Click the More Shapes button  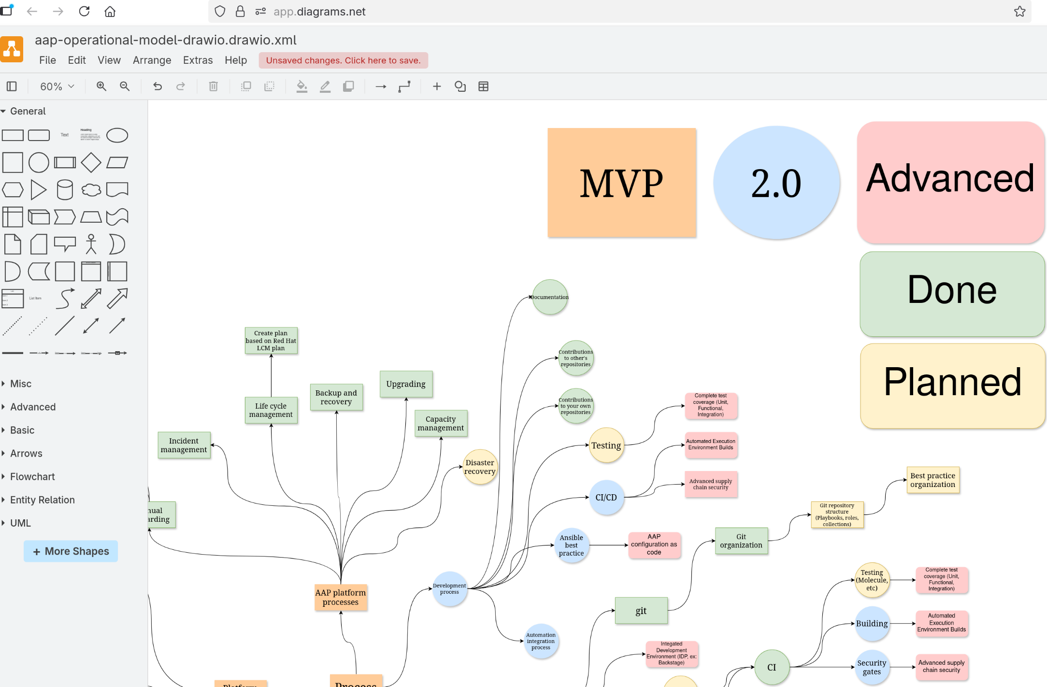pos(71,551)
